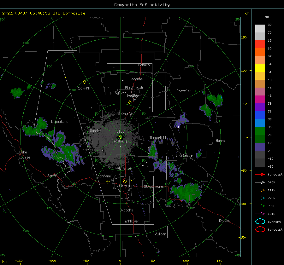
Task: Select the orange 111V arrow symbol
Action: [x=260, y=190]
